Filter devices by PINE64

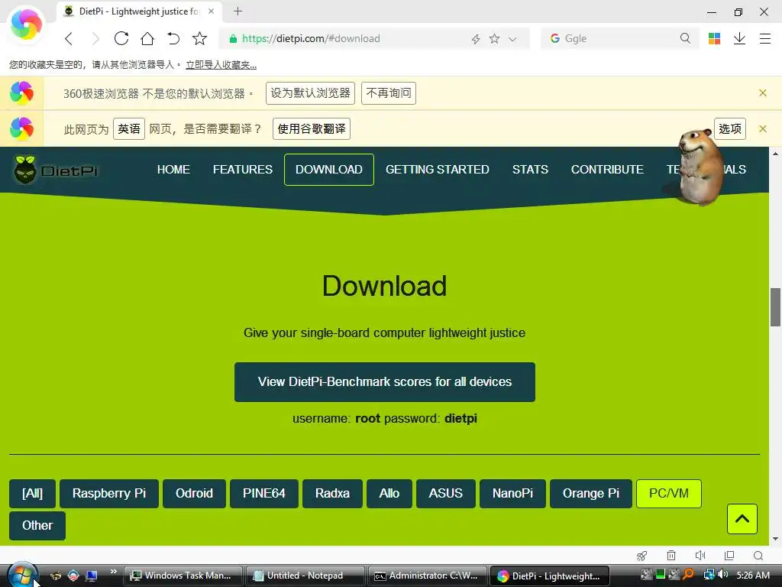click(x=263, y=494)
